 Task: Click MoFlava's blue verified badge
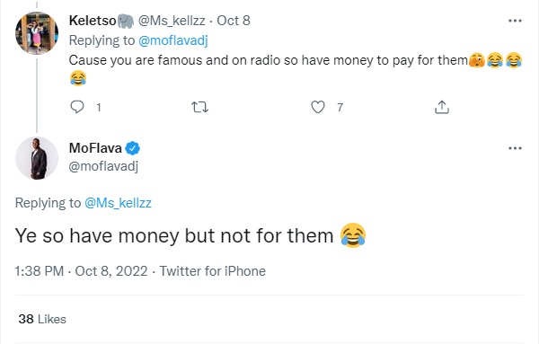pyautogui.click(x=132, y=148)
